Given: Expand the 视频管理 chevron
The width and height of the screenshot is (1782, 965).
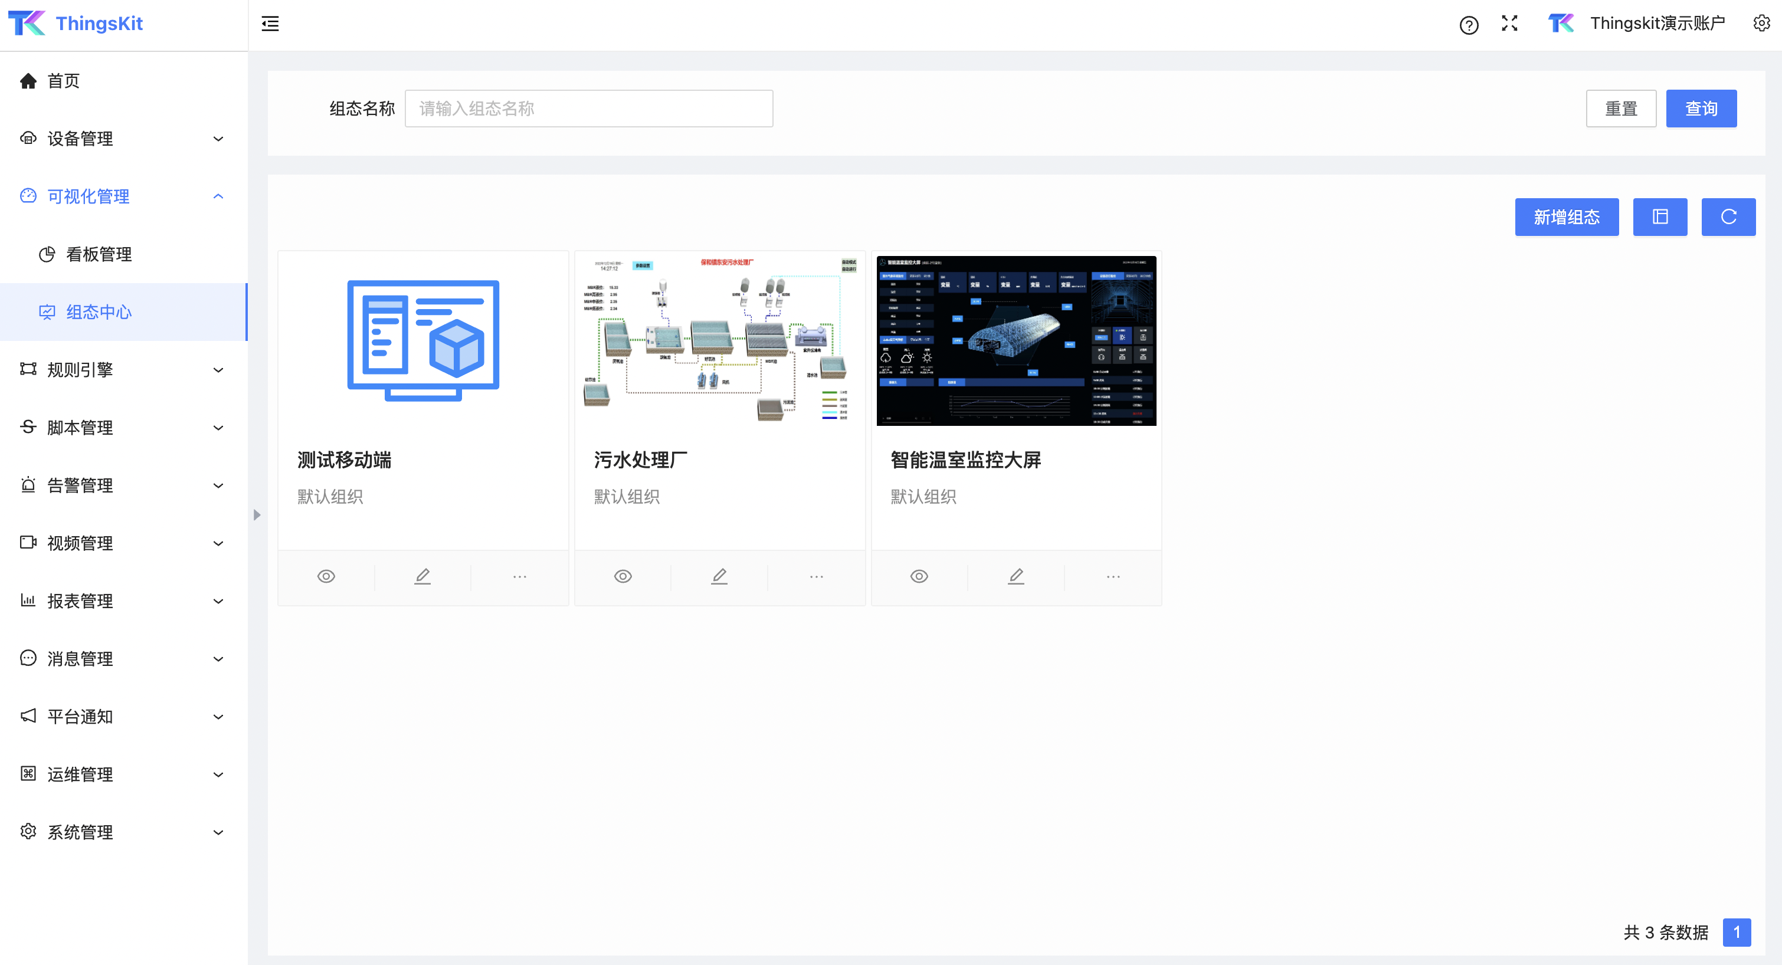Looking at the screenshot, I should [x=218, y=543].
